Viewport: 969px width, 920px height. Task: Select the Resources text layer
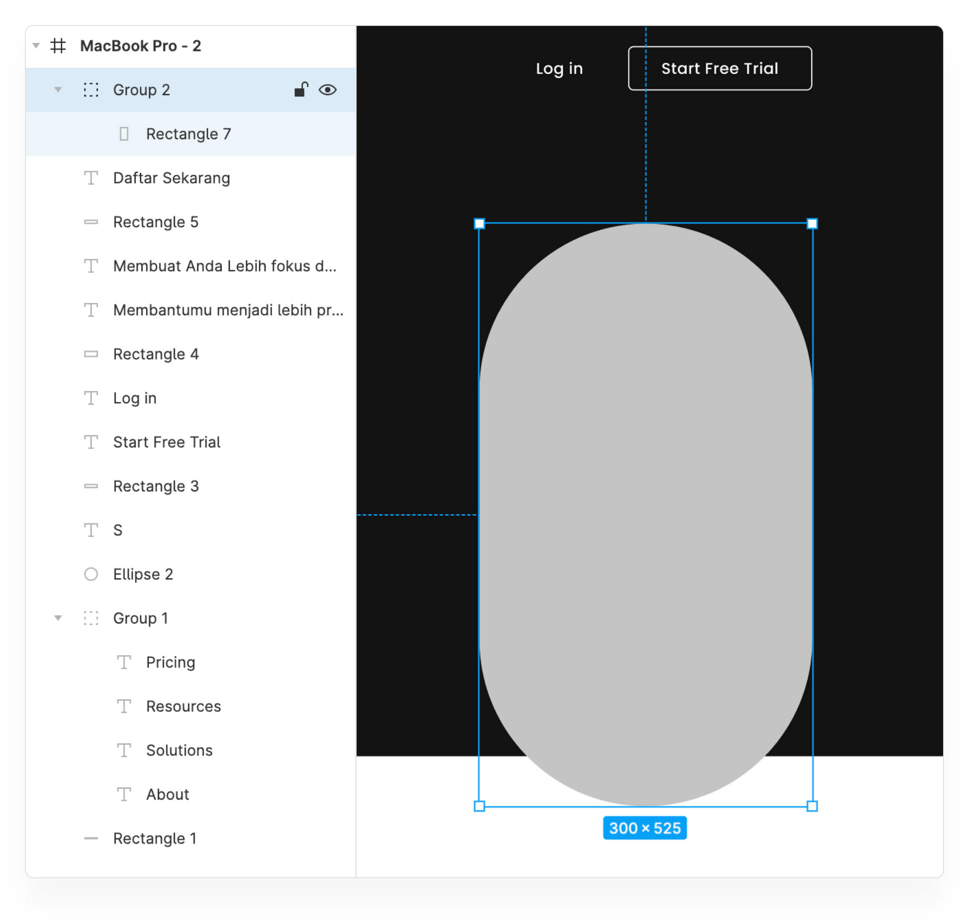pyautogui.click(x=183, y=707)
